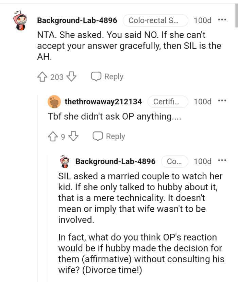Click the reply bubble icon under thethrowaway's comment
The image size is (238, 282).
98,136
